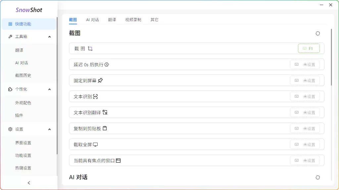This screenshot has height=190, width=339.
Task: Click the crop icon beside 截图 row
Action: click(x=90, y=49)
